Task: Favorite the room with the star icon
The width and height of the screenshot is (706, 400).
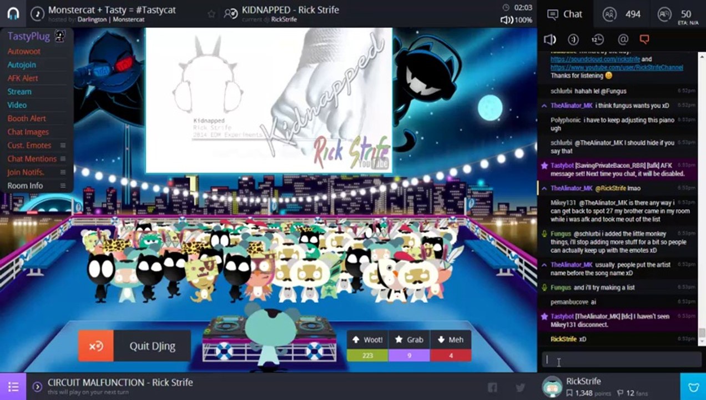Action: (211, 14)
